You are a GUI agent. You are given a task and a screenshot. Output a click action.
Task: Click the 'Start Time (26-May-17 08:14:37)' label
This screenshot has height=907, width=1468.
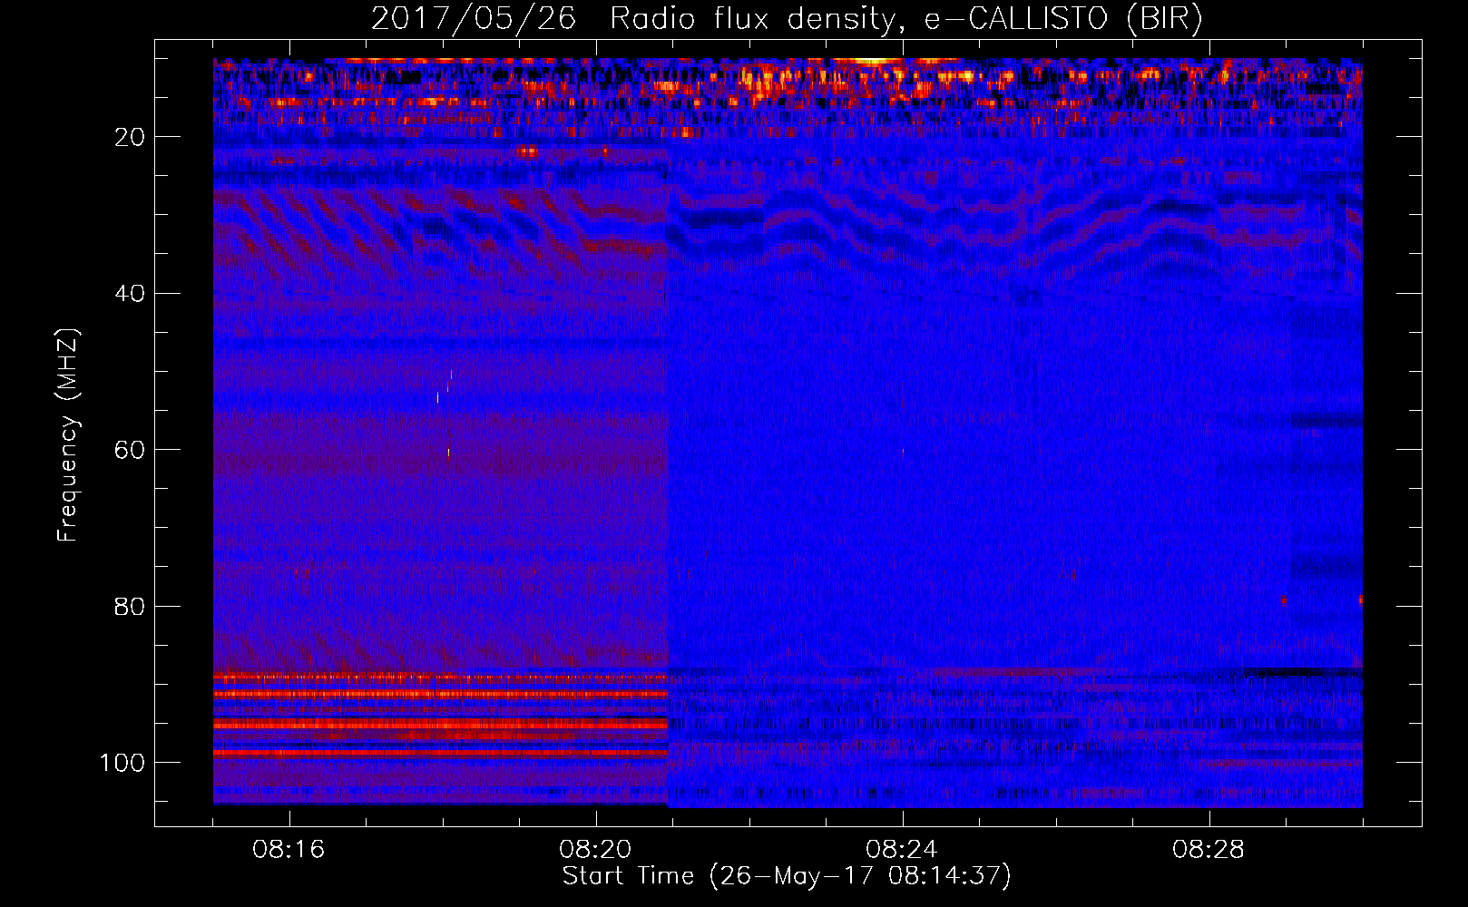(x=787, y=876)
